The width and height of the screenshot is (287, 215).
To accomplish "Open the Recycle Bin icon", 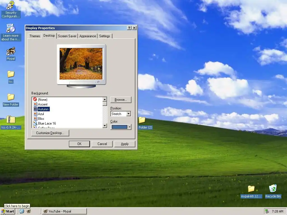I will pyautogui.click(x=273, y=191).
